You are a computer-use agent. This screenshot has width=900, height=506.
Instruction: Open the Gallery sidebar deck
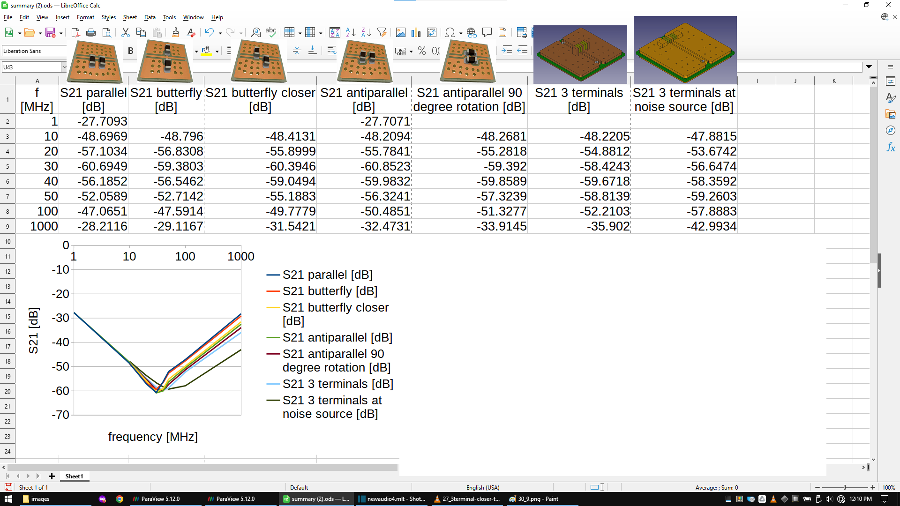892,114
